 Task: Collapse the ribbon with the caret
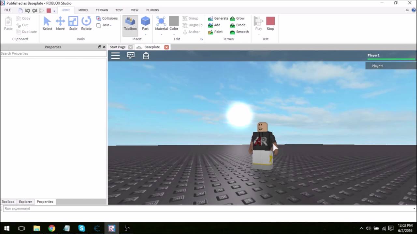point(407,10)
